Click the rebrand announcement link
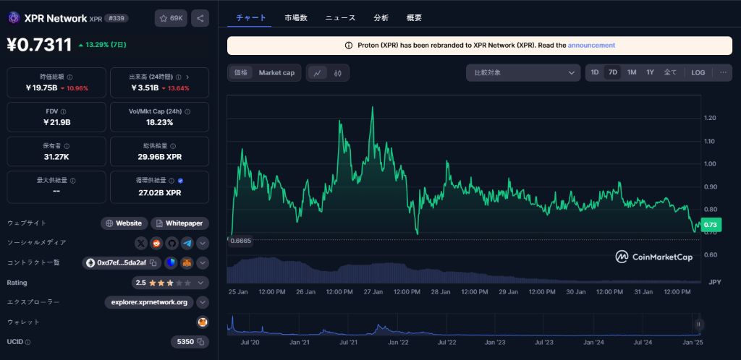 tap(591, 46)
